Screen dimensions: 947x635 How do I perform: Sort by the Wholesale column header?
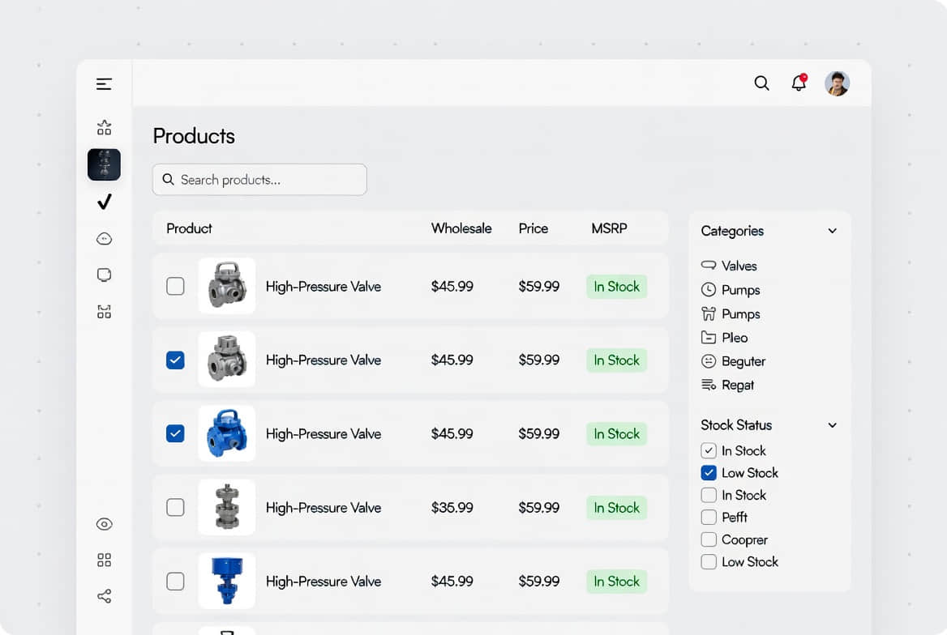(461, 228)
